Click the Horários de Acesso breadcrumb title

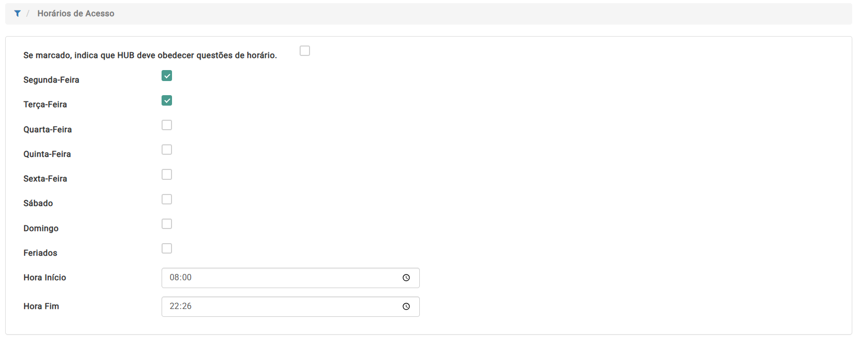click(x=76, y=14)
